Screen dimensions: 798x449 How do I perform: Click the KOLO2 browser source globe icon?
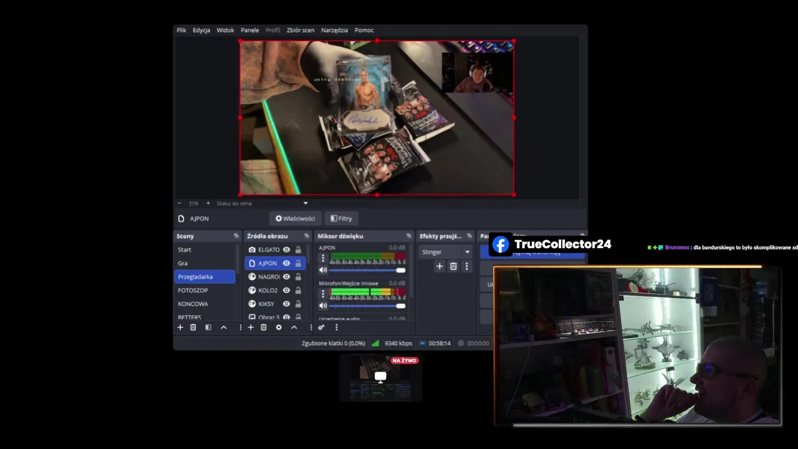coord(252,290)
